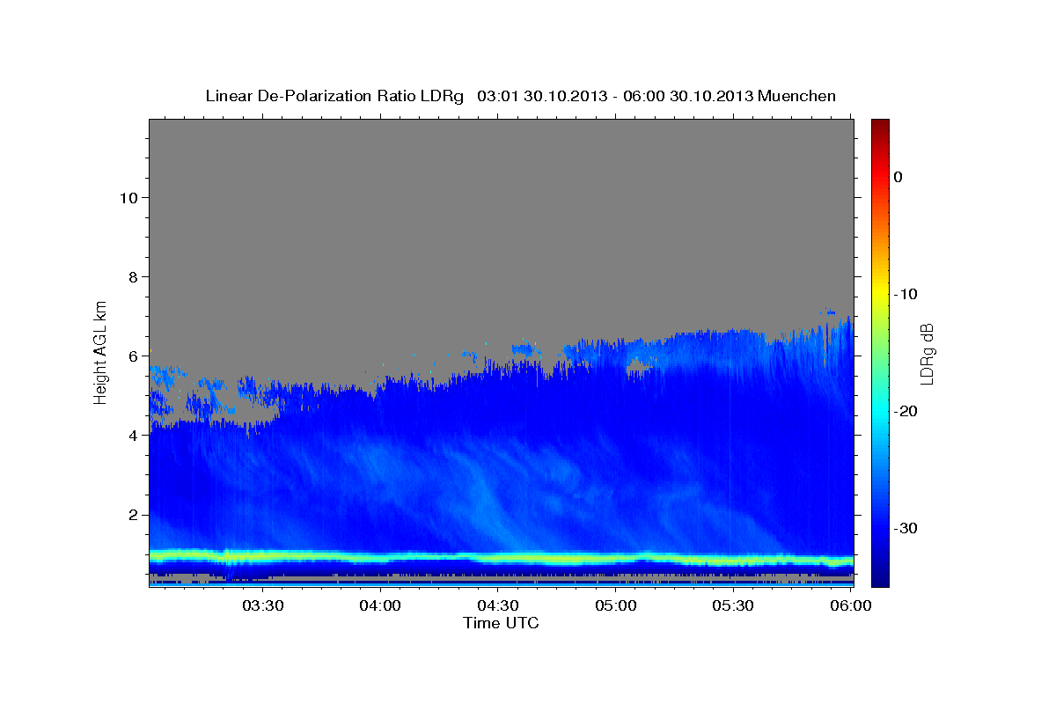Click the 04:00 time tick label
The width and height of the screenshot is (1056, 704).
[x=380, y=606]
